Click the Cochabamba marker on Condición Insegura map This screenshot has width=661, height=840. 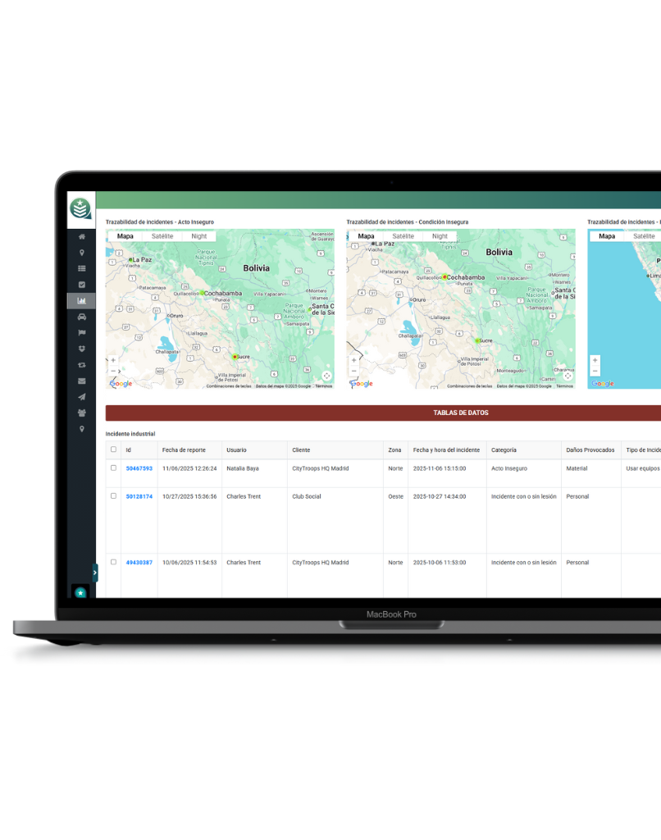(x=444, y=277)
